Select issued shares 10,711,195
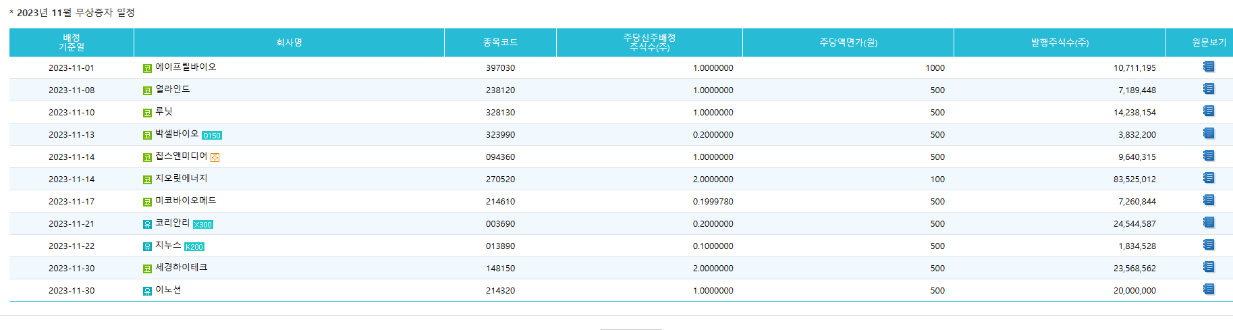The height and width of the screenshot is (330, 1233). [1134, 68]
